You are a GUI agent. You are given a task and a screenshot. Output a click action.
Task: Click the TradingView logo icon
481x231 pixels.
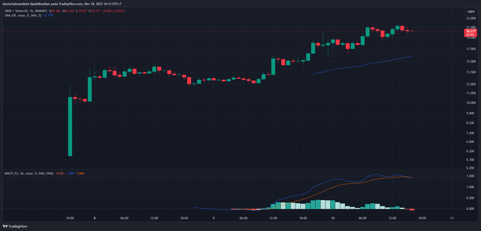tap(5, 226)
